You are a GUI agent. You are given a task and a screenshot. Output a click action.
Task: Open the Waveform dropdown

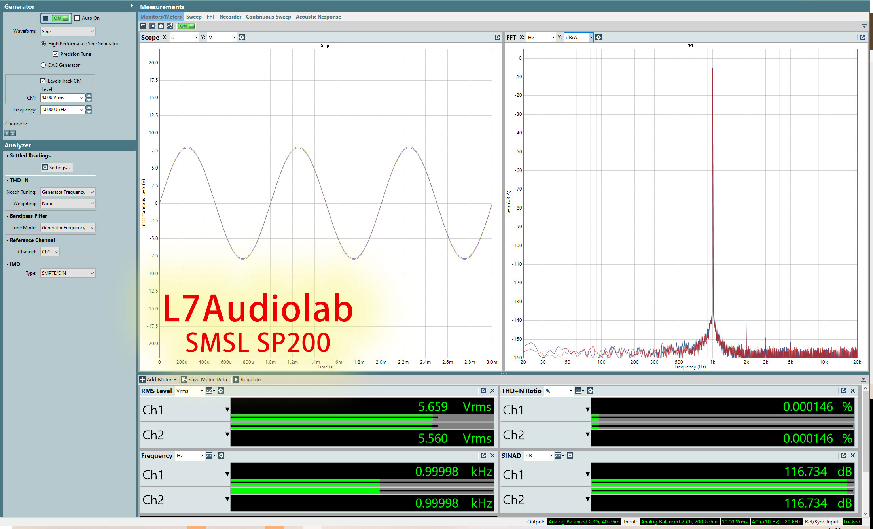(x=68, y=32)
